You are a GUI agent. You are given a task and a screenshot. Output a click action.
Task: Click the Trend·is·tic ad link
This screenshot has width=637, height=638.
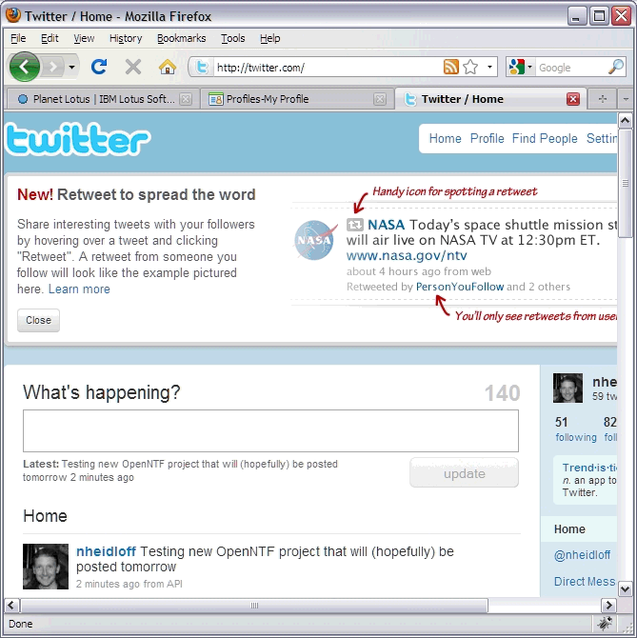pyautogui.click(x=589, y=468)
